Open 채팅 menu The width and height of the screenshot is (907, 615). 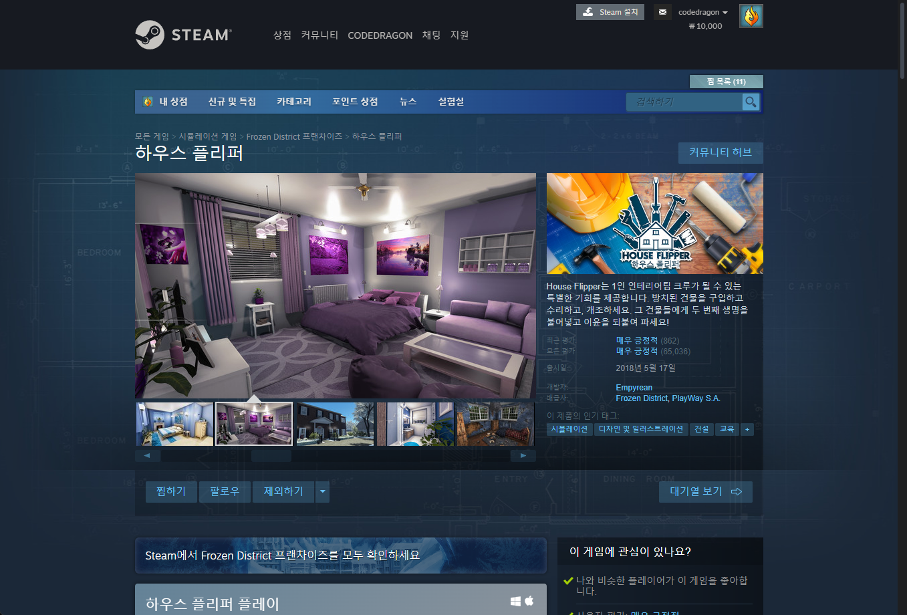point(431,35)
